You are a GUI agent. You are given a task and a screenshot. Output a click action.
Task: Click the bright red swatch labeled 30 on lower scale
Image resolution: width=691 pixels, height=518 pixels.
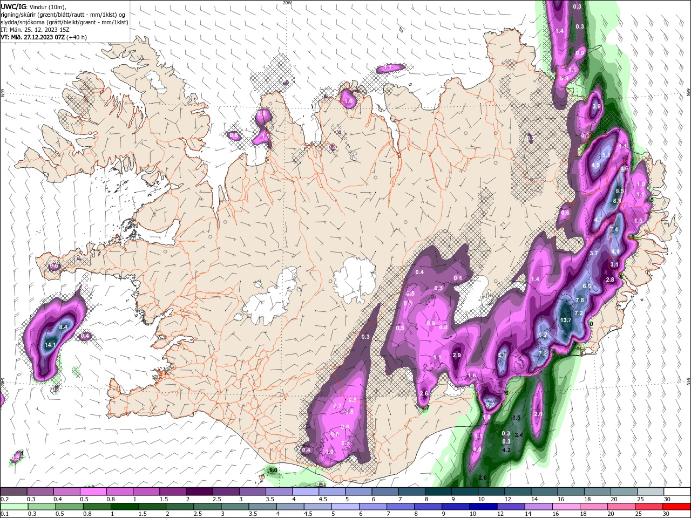pos(676,507)
